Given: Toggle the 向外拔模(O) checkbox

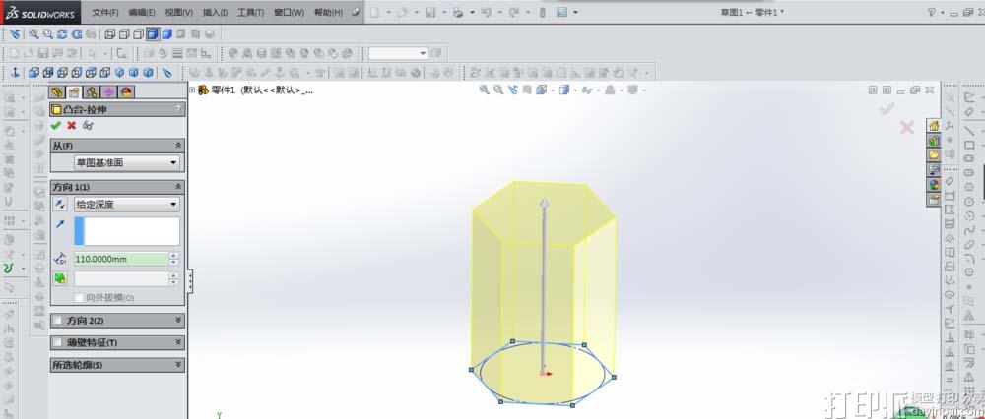Looking at the screenshot, I should 80,297.
